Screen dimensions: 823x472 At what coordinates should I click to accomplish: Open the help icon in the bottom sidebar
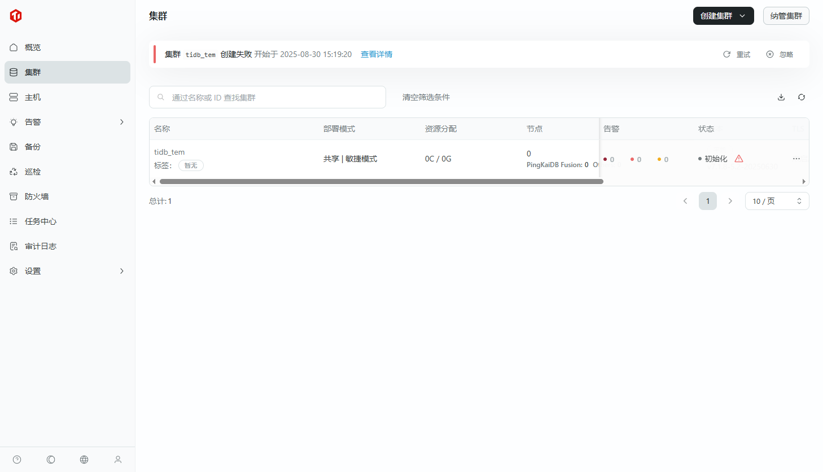pos(17,460)
